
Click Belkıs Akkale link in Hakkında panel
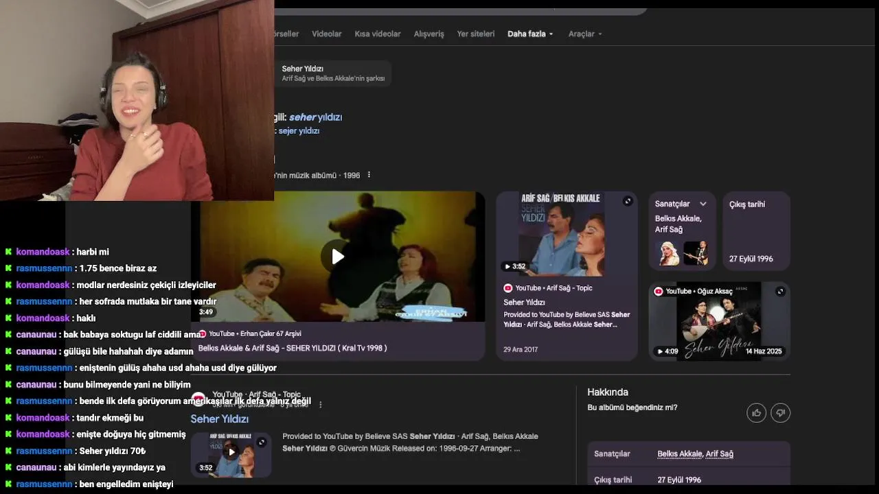pyautogui.click(x=680, y=454)
